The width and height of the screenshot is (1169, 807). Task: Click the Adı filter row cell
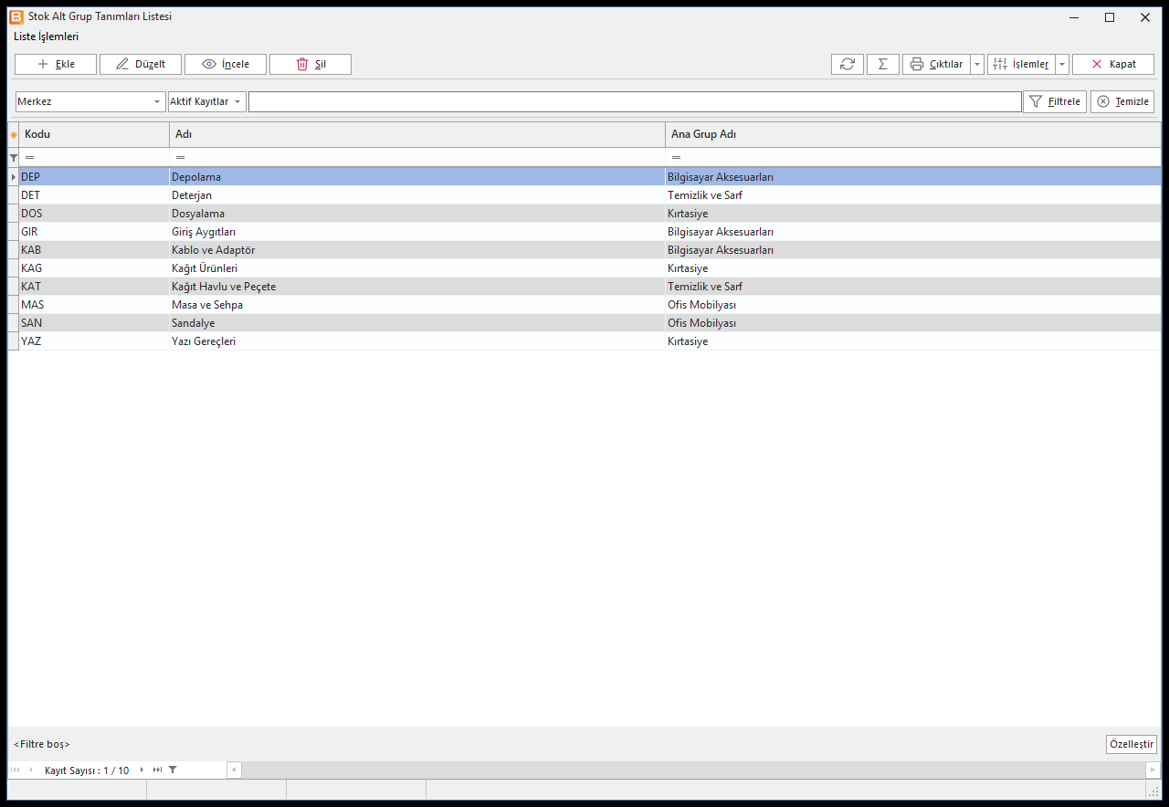(417, 158)
